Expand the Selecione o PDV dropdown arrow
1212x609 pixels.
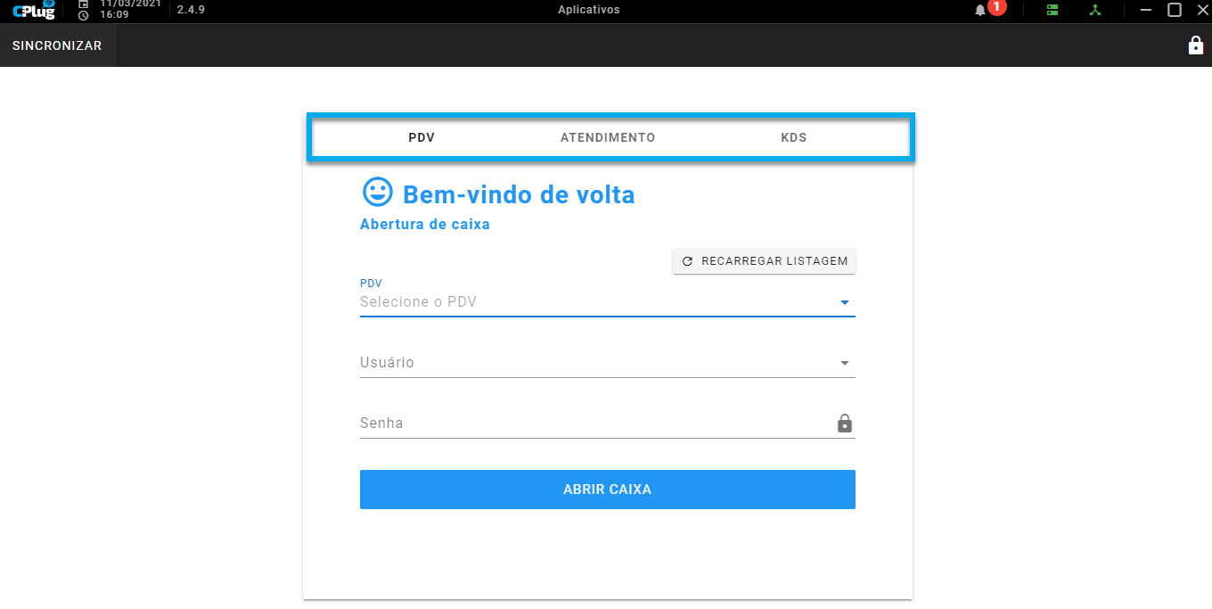(x=844, y=303)
